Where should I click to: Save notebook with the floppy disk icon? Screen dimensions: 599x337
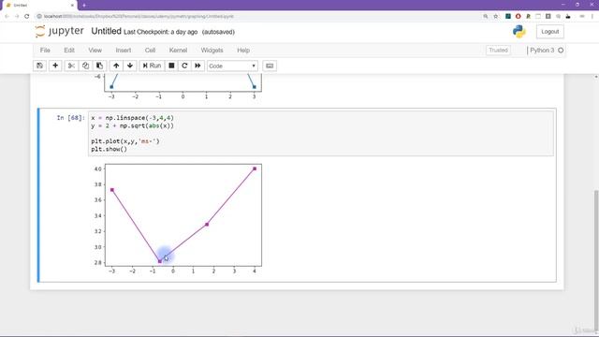coord(39,66)
